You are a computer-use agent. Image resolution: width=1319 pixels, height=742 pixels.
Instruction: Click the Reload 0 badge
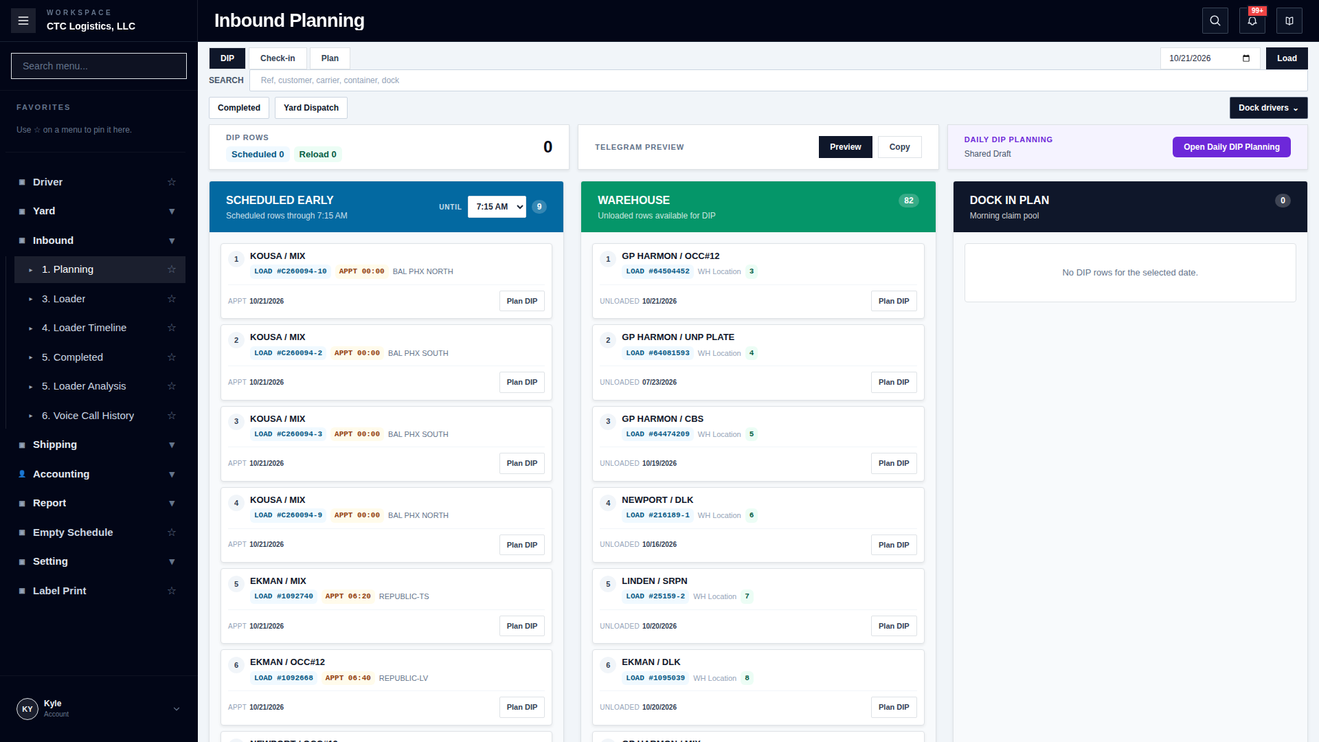pos(317,155)
